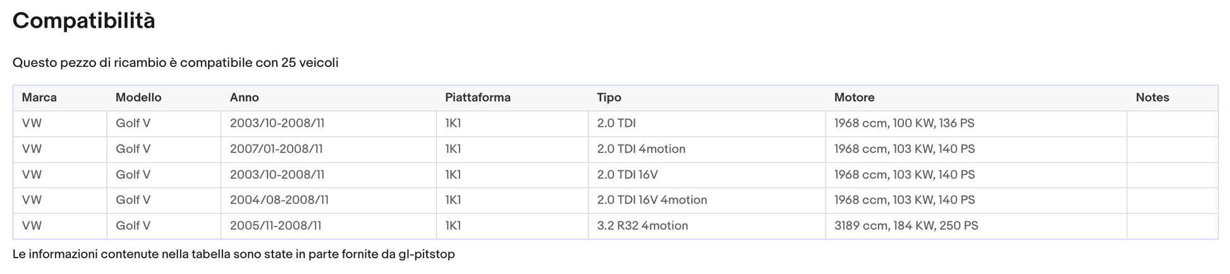This screenshot has width=1230, height=274.
Task: Click the 2005/11-2008/11 year cell
Action: tap(328, 226)
